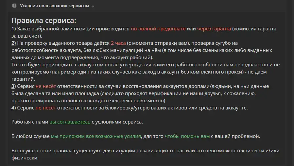Click the green link вы соглашаетесь
This screenshot has height=166, width=294.
coord(70,122)
